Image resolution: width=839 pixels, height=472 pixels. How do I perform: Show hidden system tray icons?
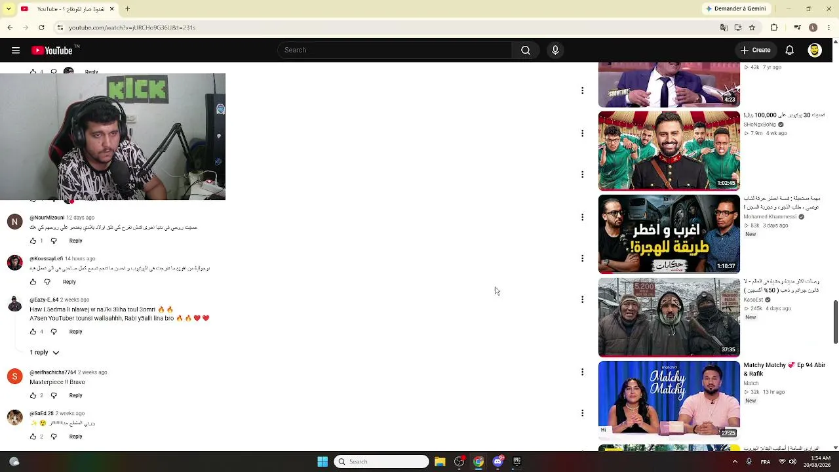[735, 462]
